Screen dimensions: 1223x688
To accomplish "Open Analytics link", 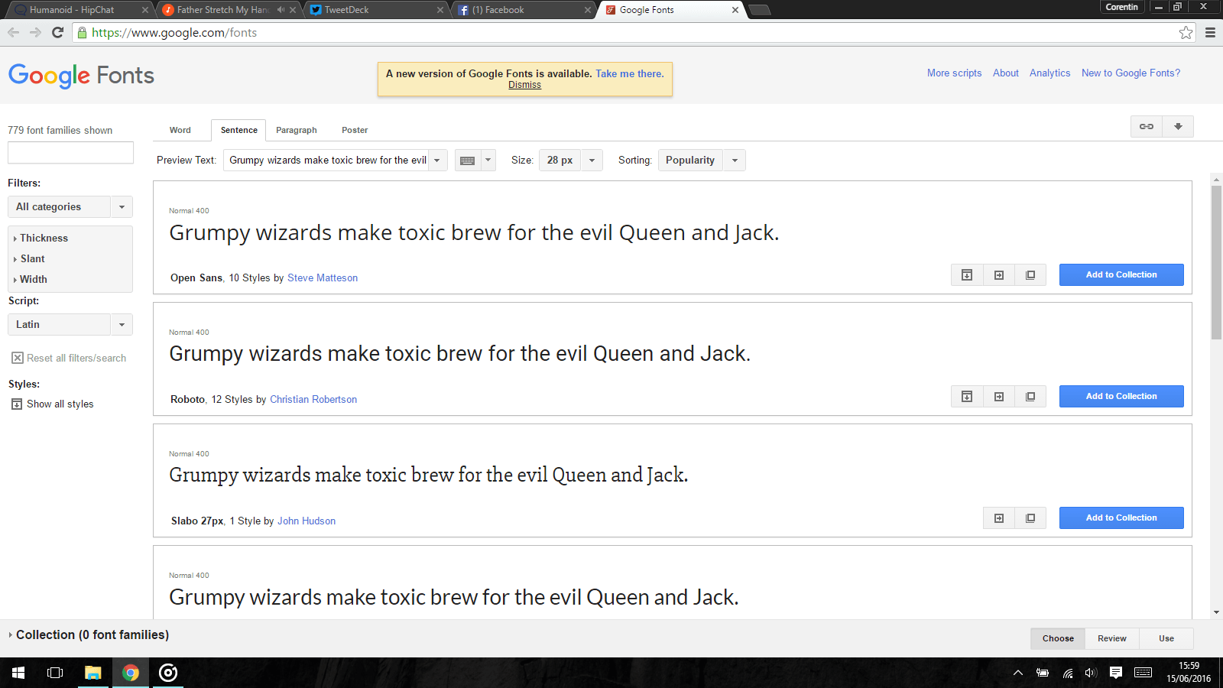I will coord(1049,73).
